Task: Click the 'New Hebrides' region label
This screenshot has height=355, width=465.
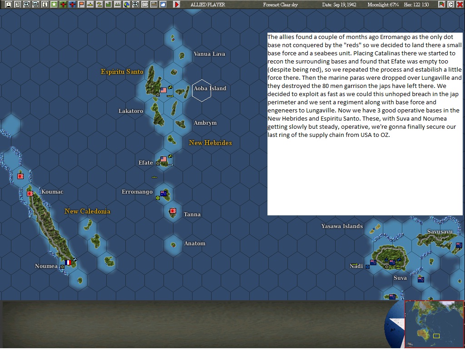Action: click(210, 143)
